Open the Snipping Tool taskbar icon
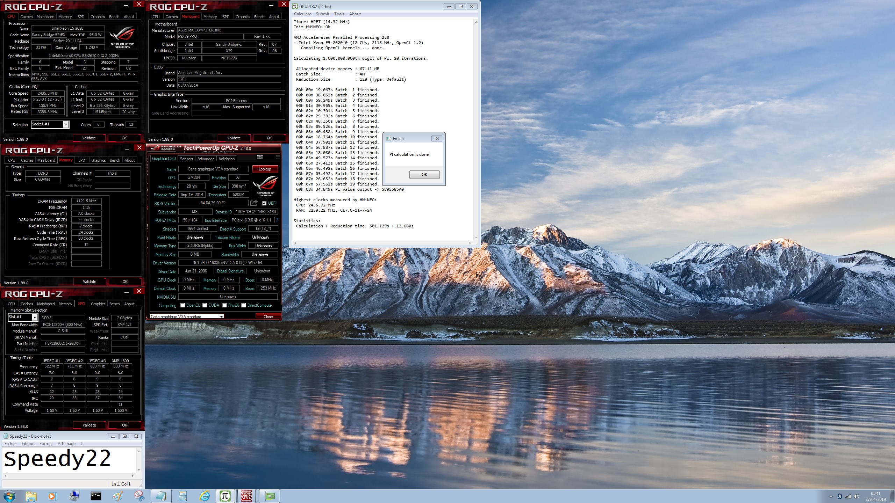 [139, 496]
